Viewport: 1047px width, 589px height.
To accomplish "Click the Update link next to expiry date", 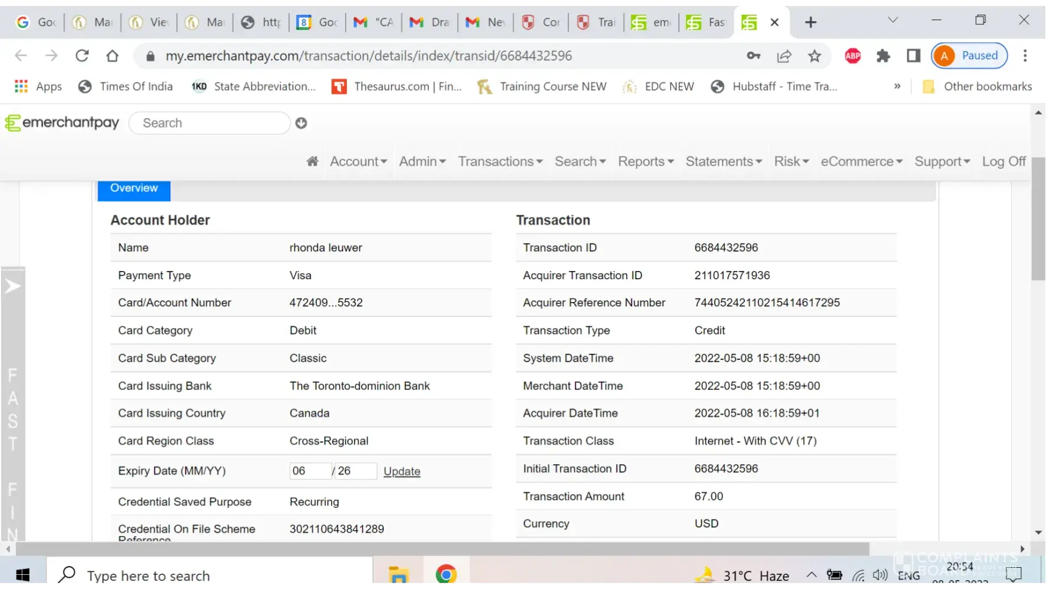I will click(402, 471).
